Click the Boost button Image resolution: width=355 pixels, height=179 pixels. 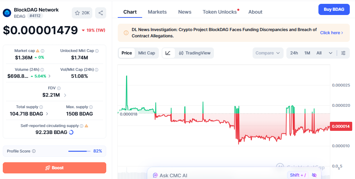54,168
